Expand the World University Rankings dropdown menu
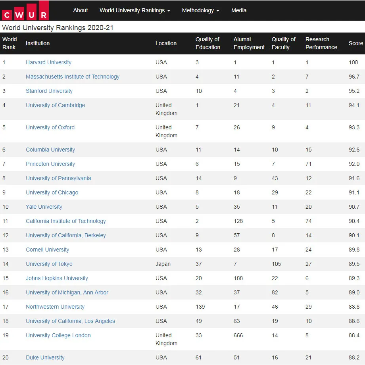 click(135, 10)
